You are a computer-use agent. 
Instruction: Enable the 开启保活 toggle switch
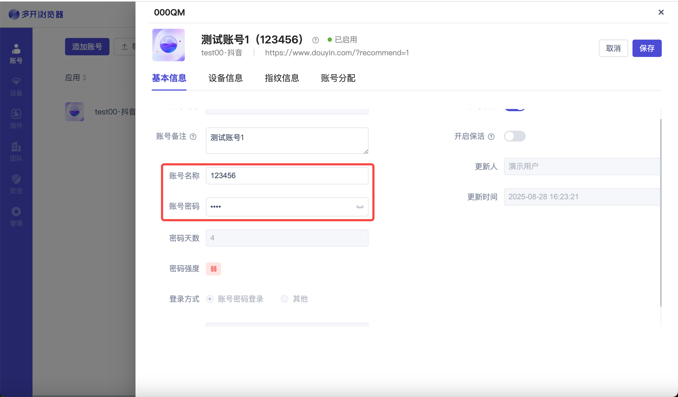pyautogui.click(x=514, y=136)
